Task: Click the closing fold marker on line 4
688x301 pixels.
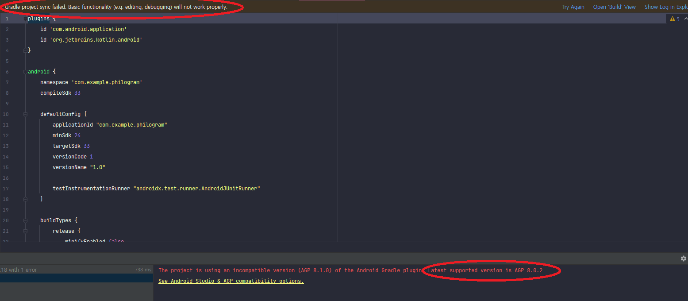Action: [25, 50]
